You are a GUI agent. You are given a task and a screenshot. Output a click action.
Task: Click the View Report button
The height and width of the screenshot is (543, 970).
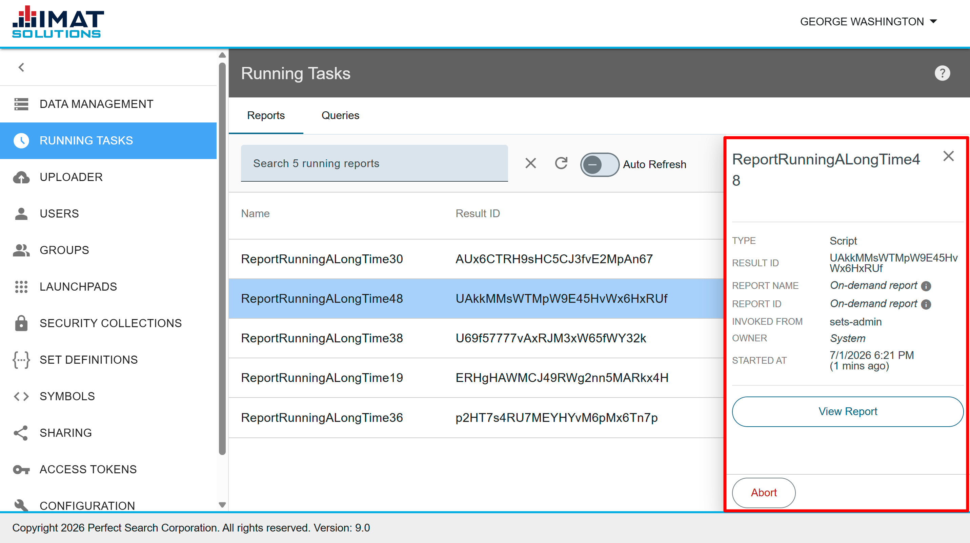pyautogui.click(x=848, y=411)
